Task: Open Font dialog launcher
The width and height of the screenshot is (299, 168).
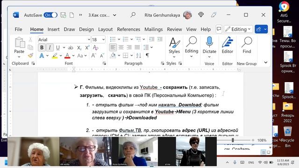Action: (x=104, y=63)
